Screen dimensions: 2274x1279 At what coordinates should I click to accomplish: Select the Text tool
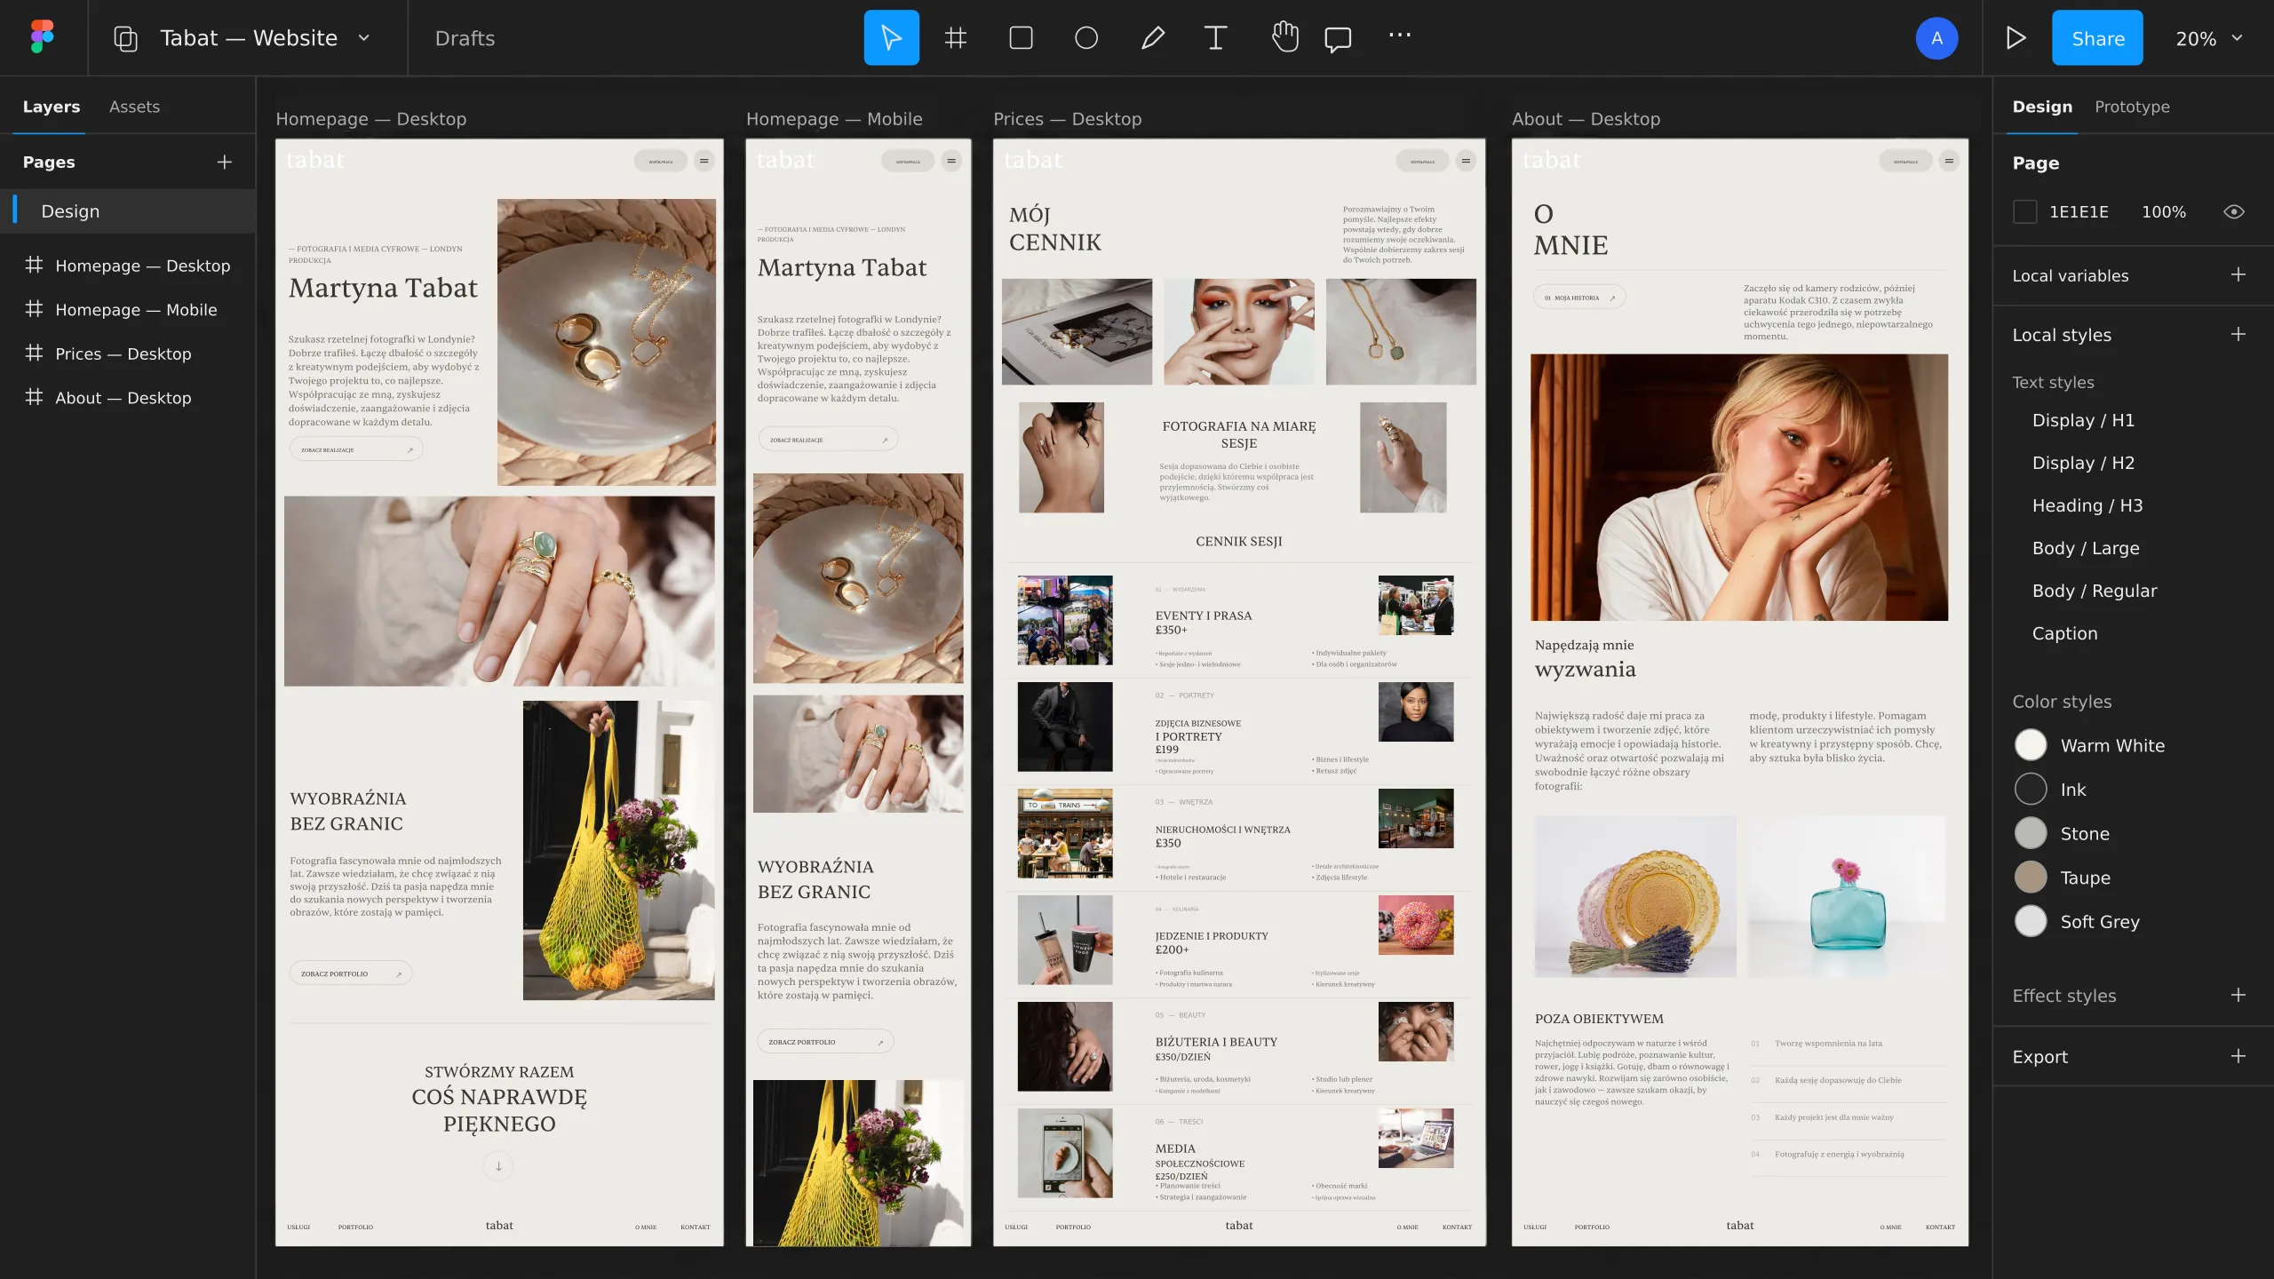coord(1215,37)
